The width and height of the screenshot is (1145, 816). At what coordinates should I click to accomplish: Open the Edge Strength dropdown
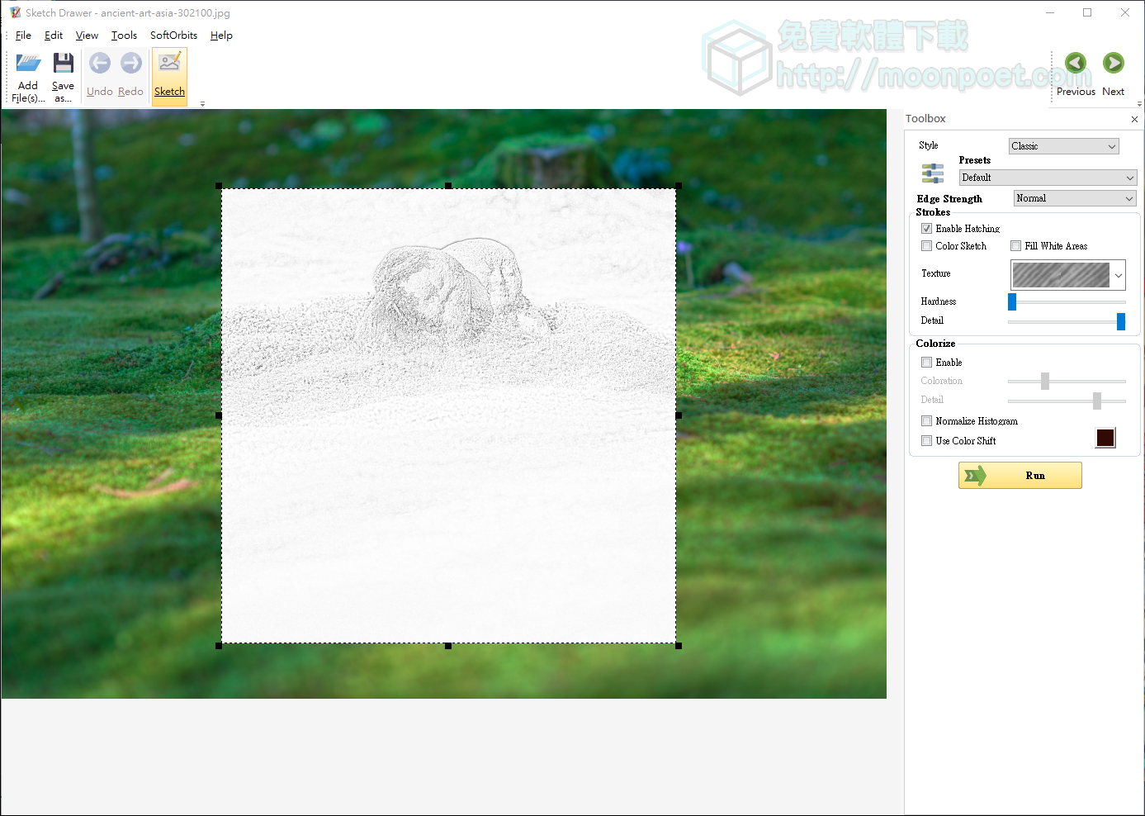click(x=1074, y=198)
